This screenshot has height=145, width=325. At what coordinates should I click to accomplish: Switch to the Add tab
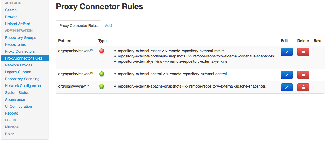pos(108,26)
